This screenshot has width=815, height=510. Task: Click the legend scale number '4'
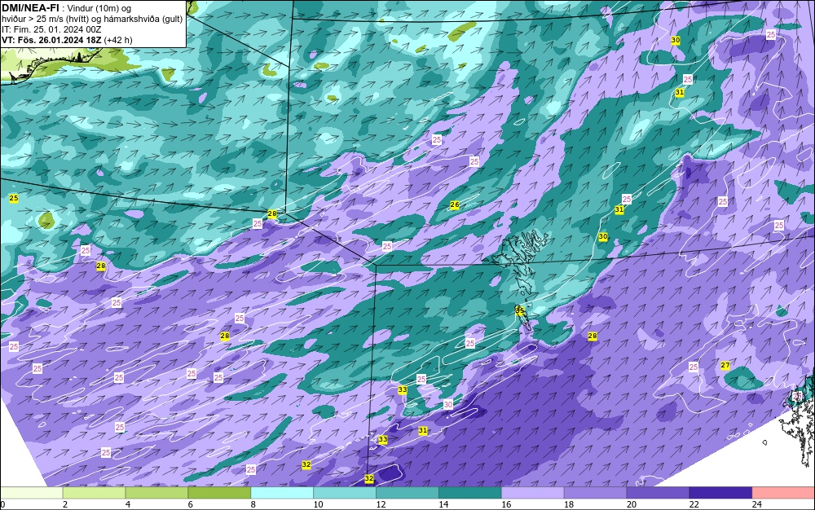click(x=128, y=504)
